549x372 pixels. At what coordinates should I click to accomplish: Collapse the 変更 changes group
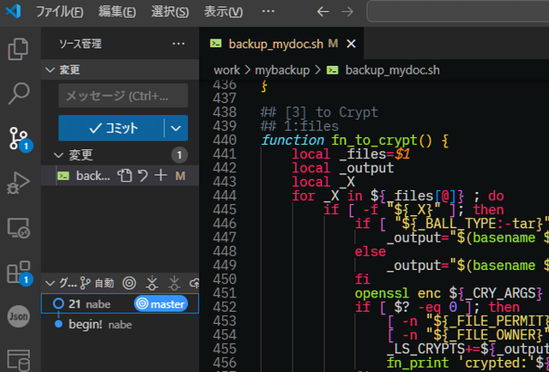pyautogui.click(x=58, y=155)
